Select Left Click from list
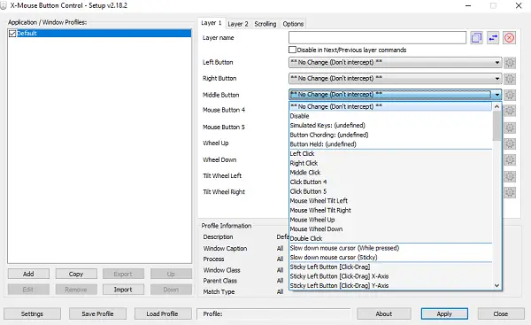Viewport: 531px width, 325px height. pos(390,153)
